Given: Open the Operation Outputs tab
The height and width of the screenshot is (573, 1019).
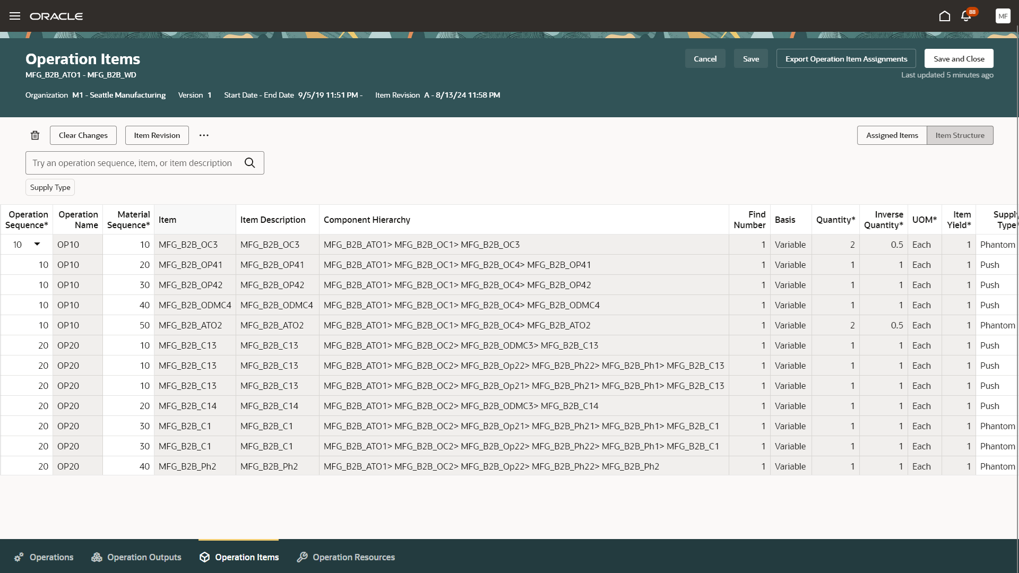Looking at the screenshot, I should click(x=136, y=557).
